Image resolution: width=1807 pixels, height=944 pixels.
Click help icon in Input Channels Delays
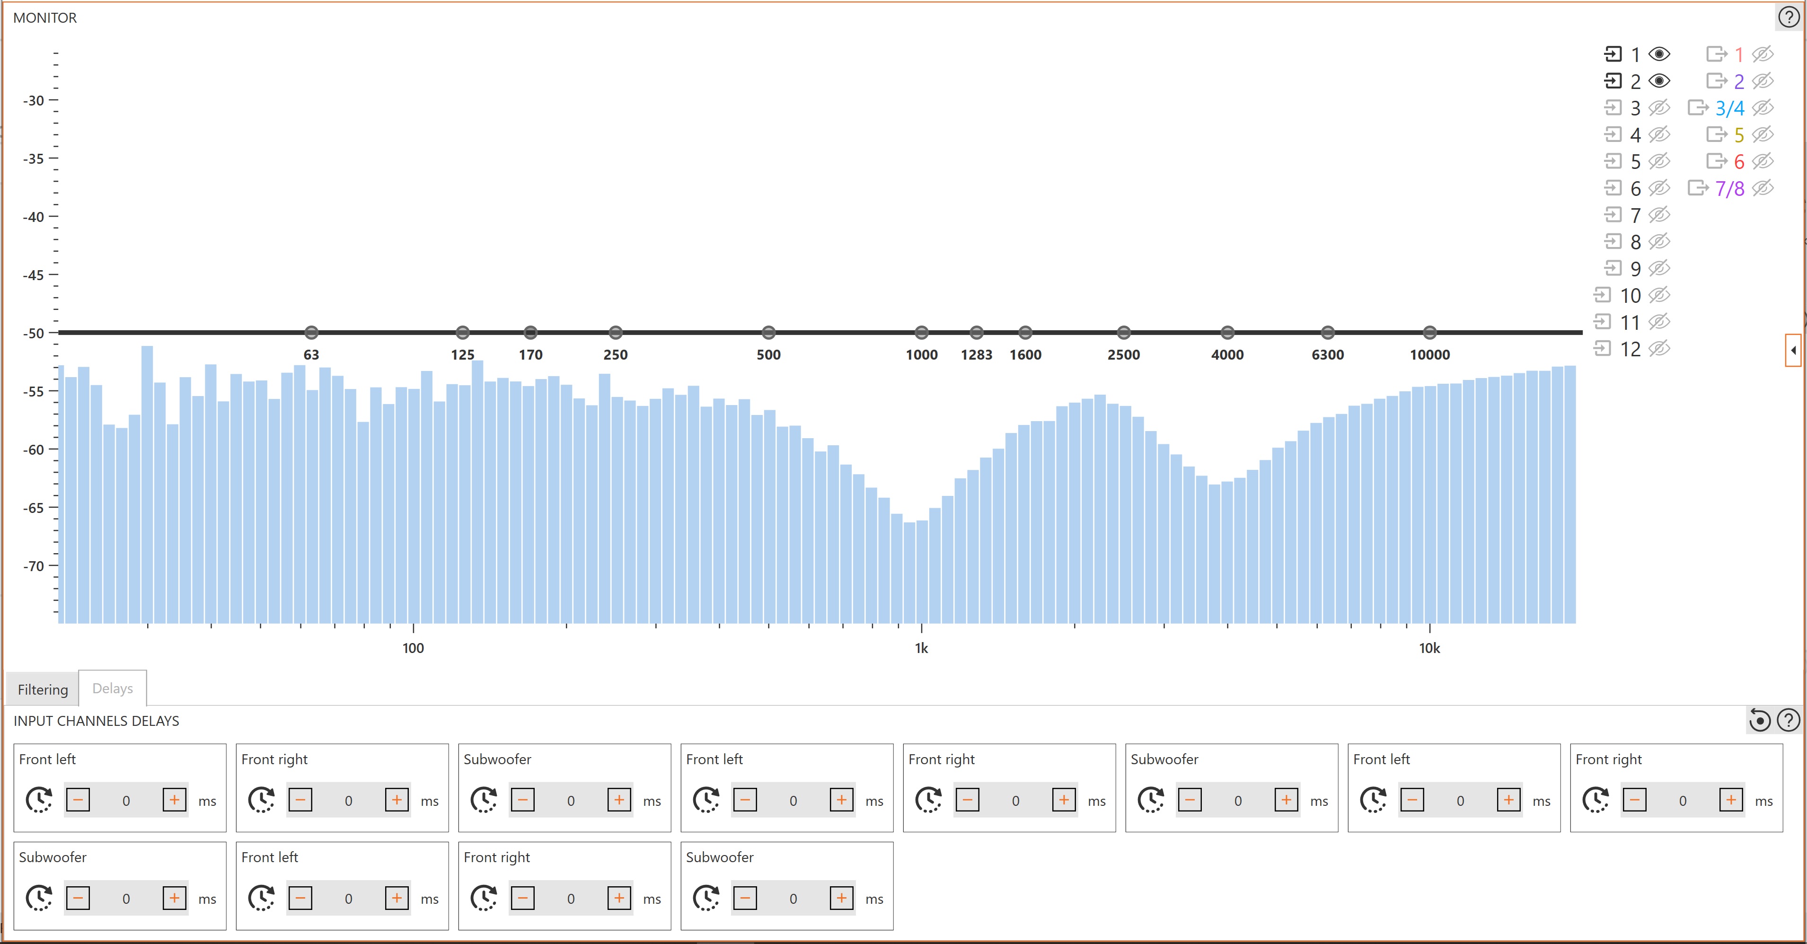1789,720
